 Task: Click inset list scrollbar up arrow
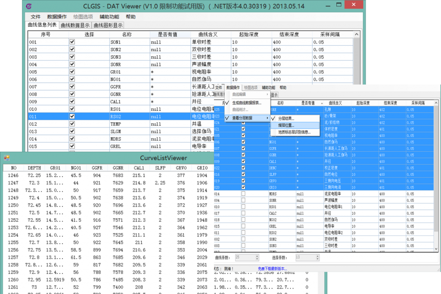click(436, 103)
